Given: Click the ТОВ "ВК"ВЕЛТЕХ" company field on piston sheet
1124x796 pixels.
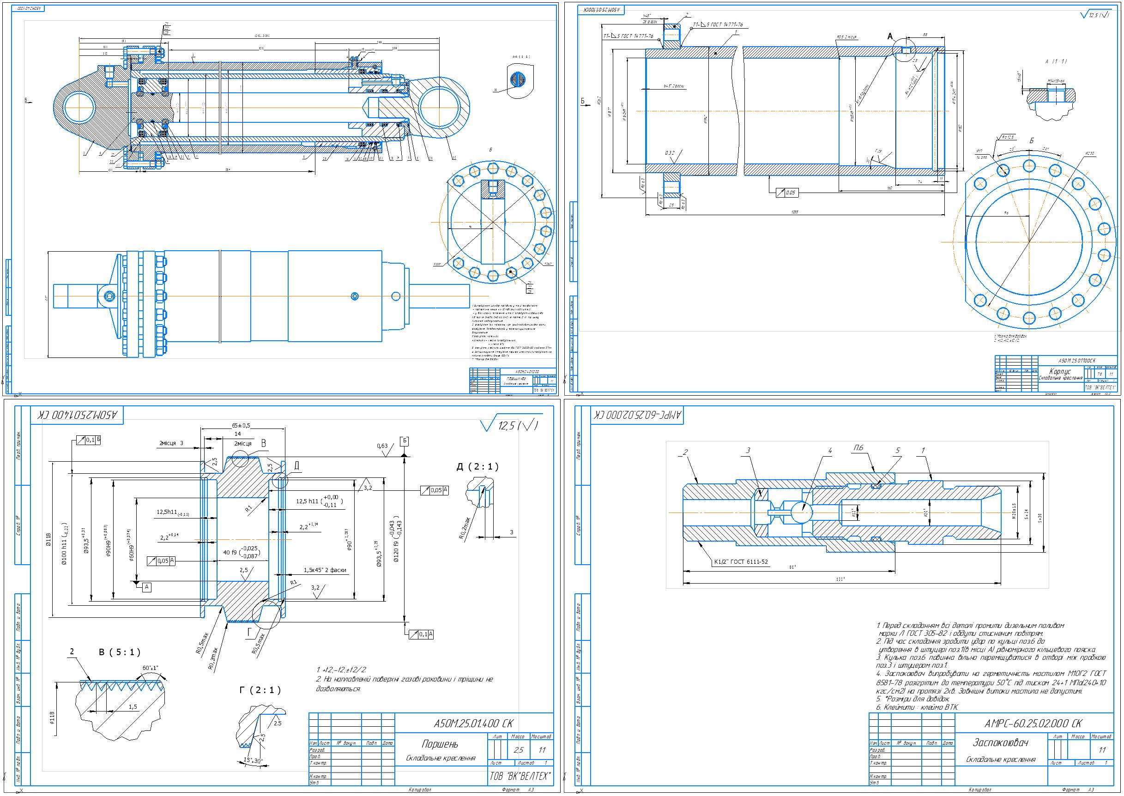Looking at the screenshot, I should click(520, 777).
